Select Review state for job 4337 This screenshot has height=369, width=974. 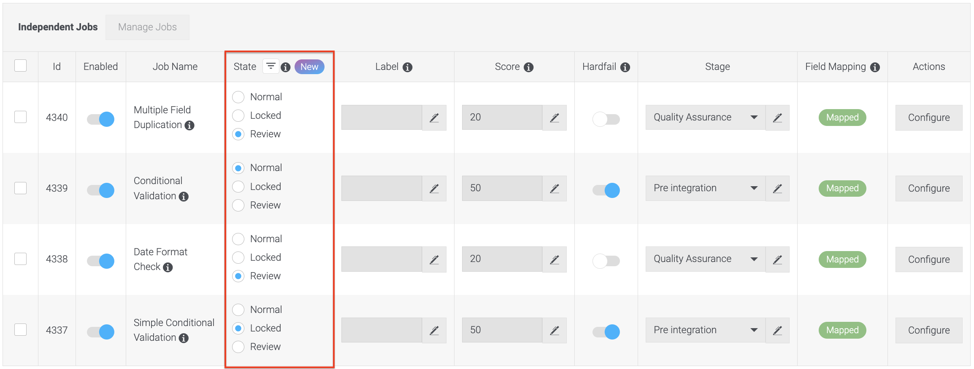pos(238,347)
